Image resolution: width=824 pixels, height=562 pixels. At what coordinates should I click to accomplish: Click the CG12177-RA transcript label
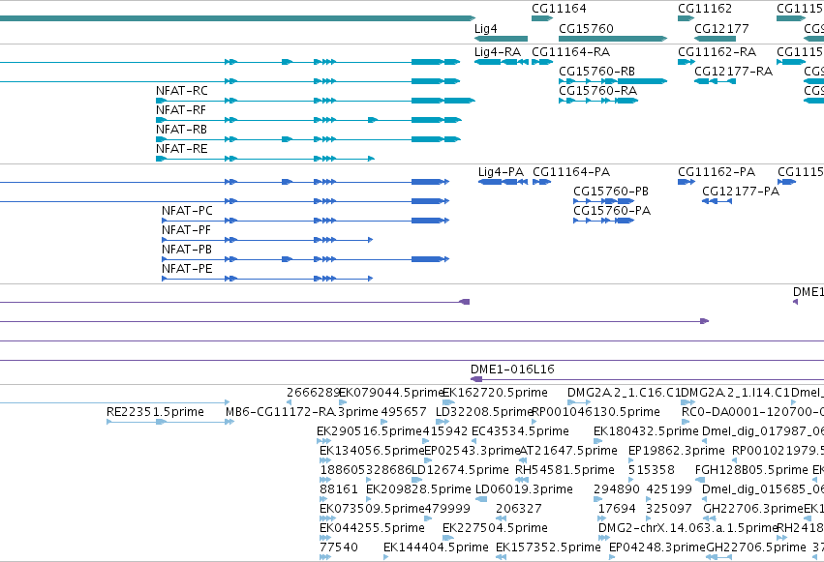pos(734,71)
